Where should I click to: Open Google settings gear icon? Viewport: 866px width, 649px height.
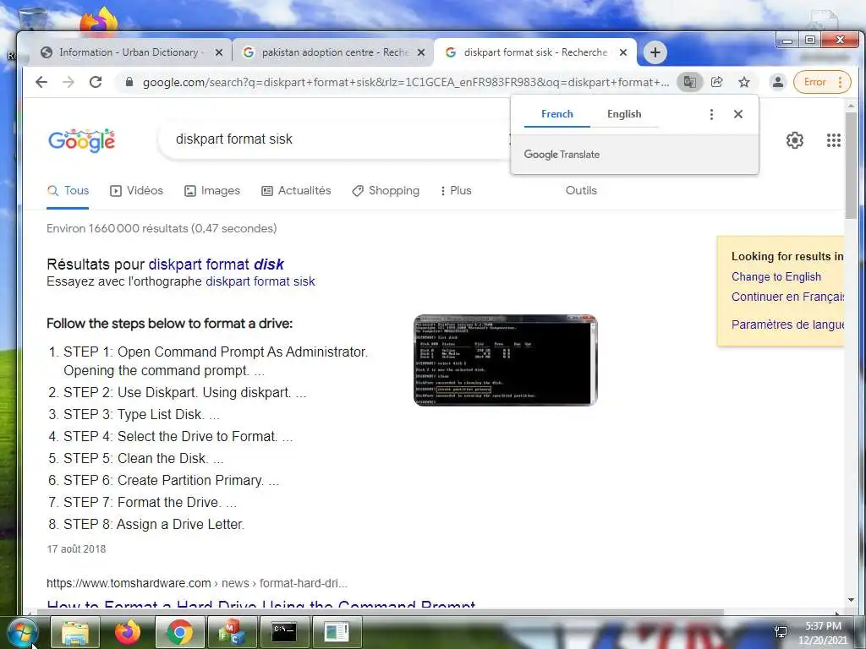coord(795,140)
